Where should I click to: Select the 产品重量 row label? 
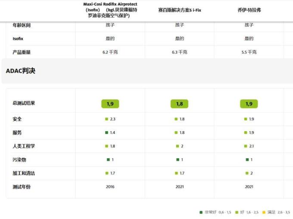coord(22,52)
